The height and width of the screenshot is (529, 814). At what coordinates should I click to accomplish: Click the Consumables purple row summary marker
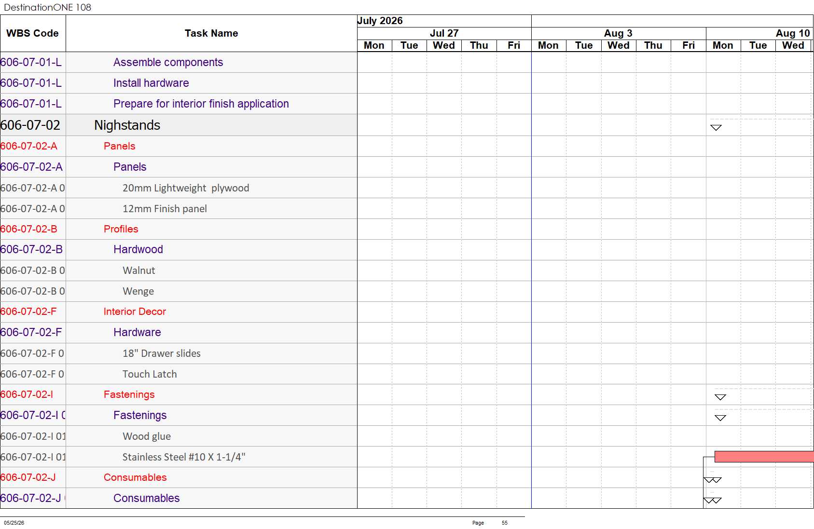click(712, 501)
